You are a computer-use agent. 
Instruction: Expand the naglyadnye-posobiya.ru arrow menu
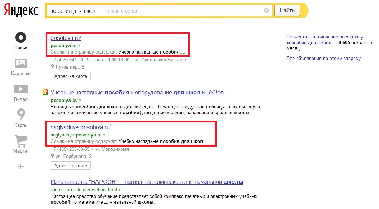(104, 135)
